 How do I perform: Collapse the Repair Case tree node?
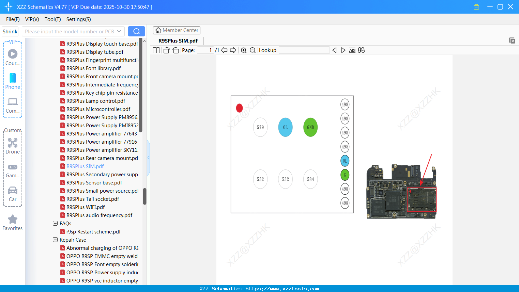click(x=55, y=240)
